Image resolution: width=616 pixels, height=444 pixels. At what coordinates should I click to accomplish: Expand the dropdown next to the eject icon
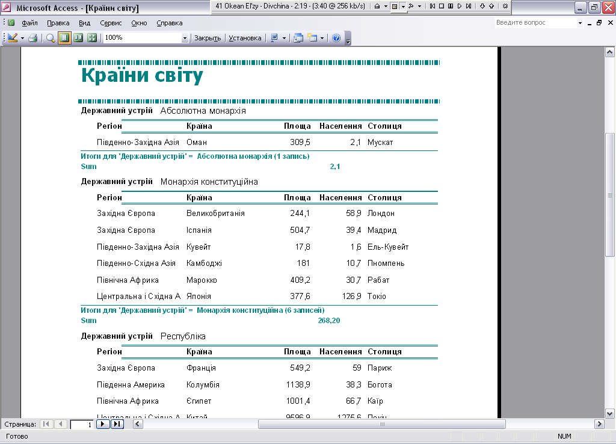click(x=386, y=6)
